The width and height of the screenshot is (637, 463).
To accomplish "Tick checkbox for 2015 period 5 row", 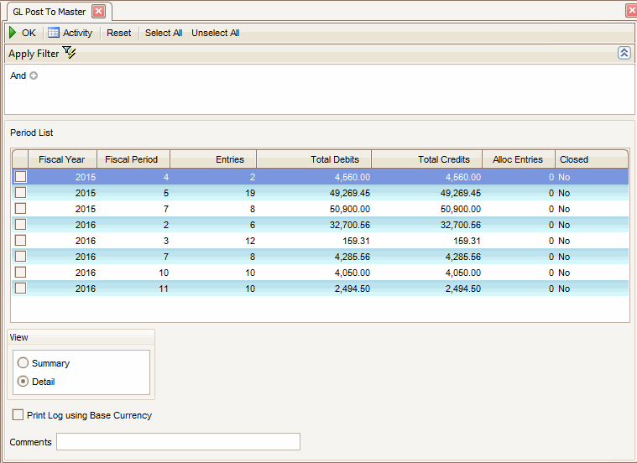I will pyautogui.click(x=21, y=193).
